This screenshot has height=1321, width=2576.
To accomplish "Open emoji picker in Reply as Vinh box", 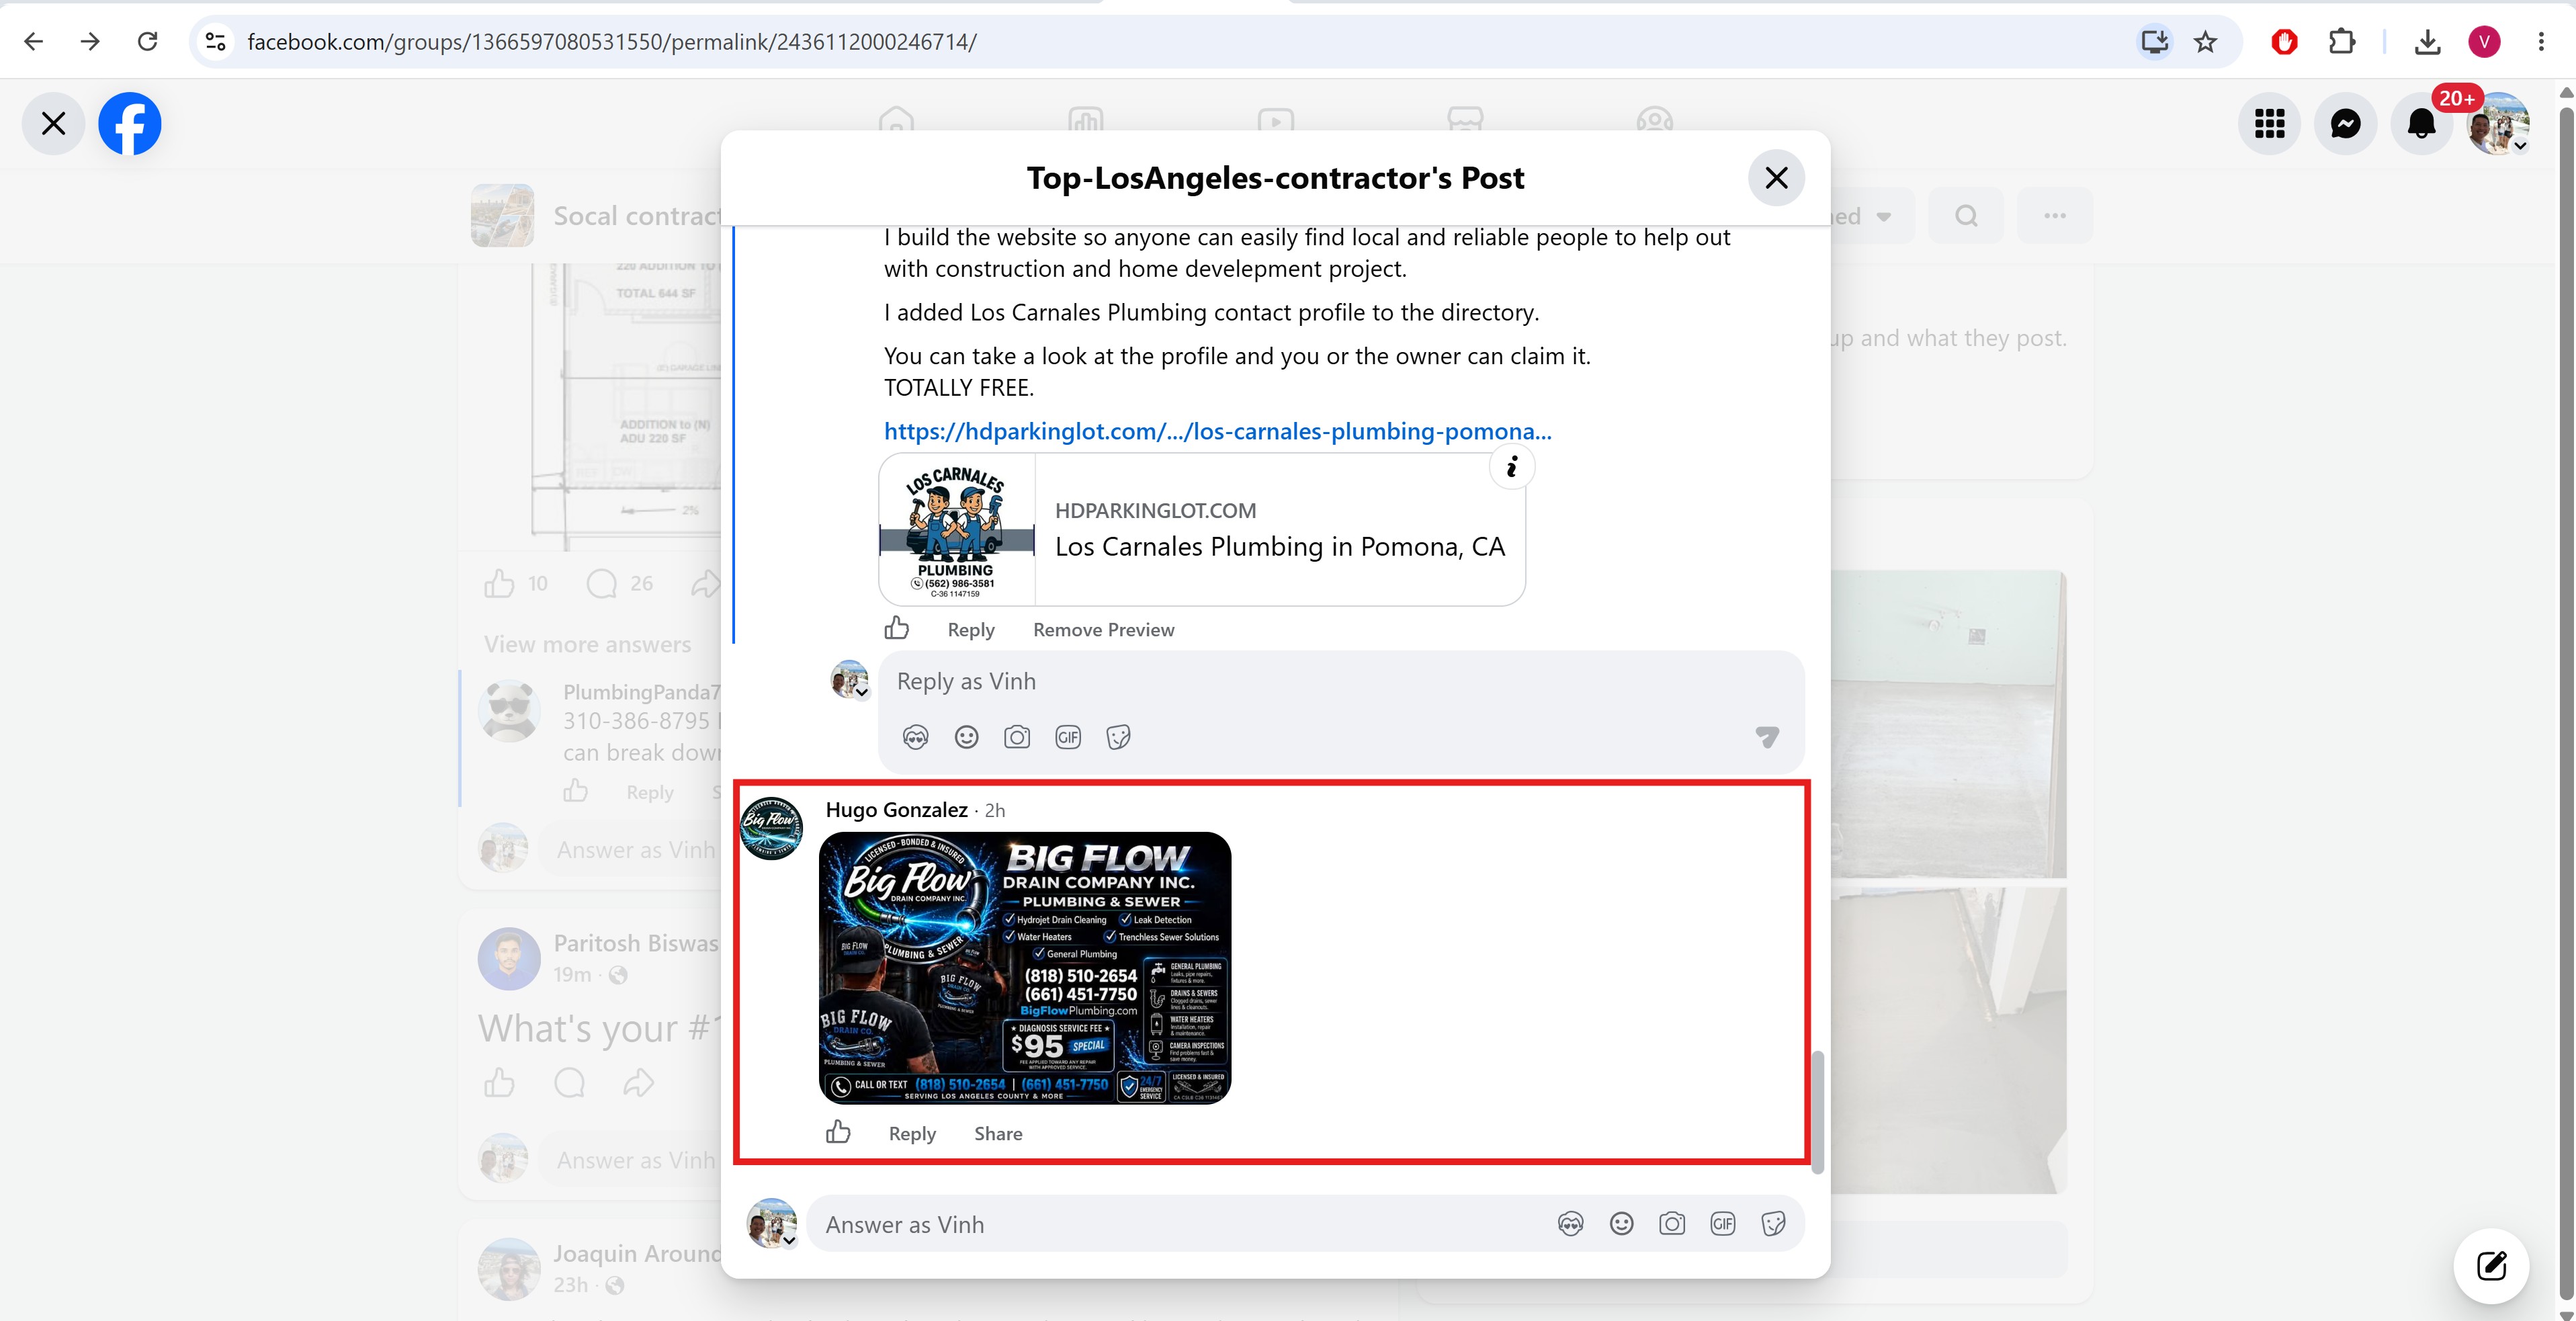I will pos(966,738).
